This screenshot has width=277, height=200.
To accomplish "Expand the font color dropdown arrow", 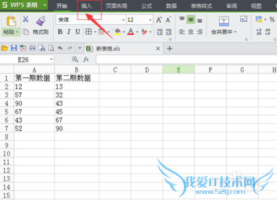I will coord(137,32).
